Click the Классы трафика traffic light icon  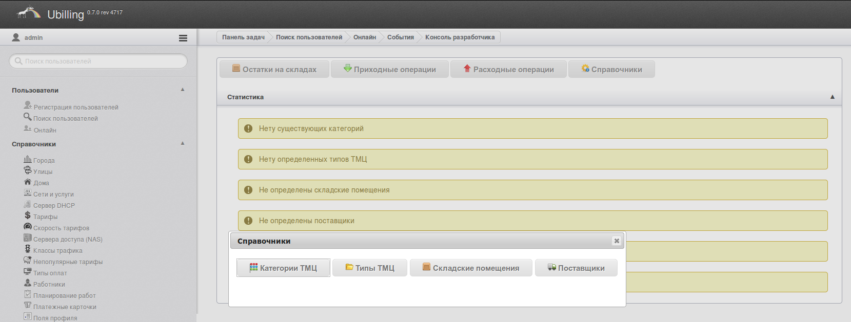pos(28,249)
